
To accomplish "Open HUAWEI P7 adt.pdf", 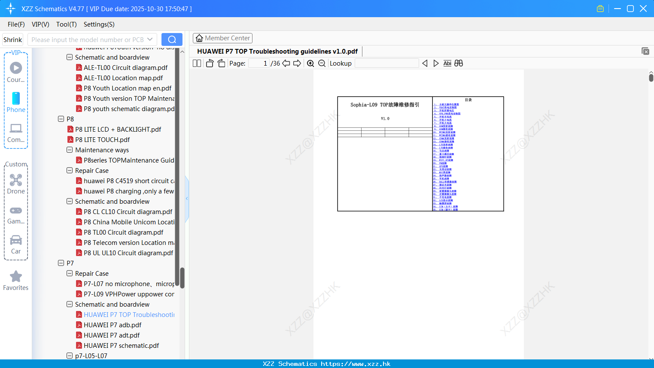I will pyautogui.click(x=112, y=335).
